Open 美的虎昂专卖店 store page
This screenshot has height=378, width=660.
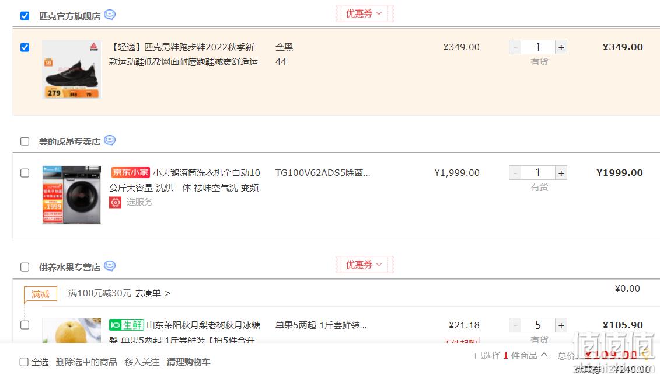69,141
